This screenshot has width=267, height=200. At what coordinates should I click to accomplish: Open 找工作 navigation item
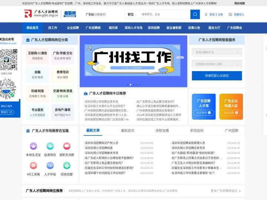pyautogui.click(x=53, y=28)
